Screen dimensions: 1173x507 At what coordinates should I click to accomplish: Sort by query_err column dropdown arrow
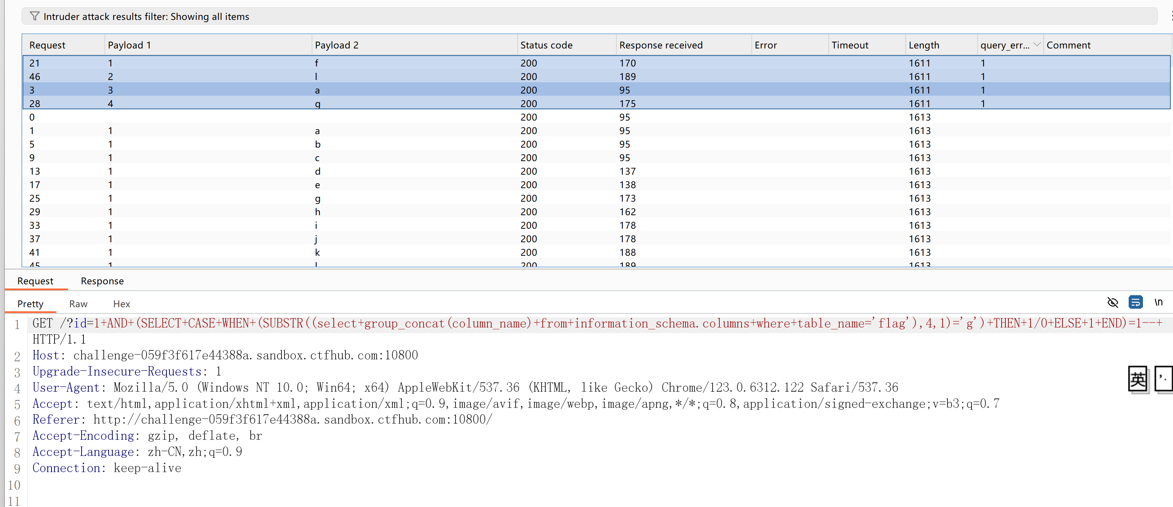click(x=1037, y=45)
